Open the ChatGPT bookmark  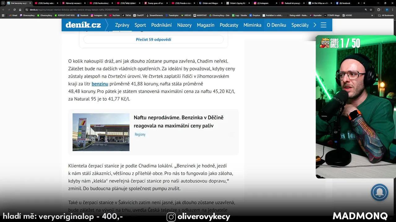tap(139, 15)
